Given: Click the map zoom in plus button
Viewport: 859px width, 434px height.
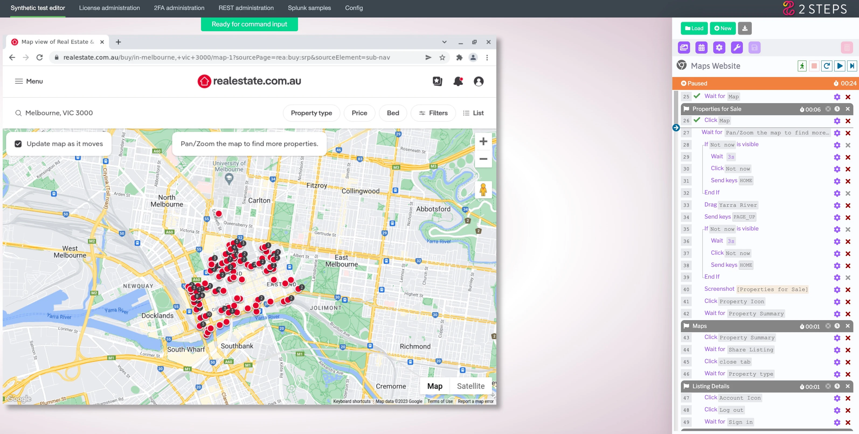Looking at the screenshot, I should click(483, 141).
